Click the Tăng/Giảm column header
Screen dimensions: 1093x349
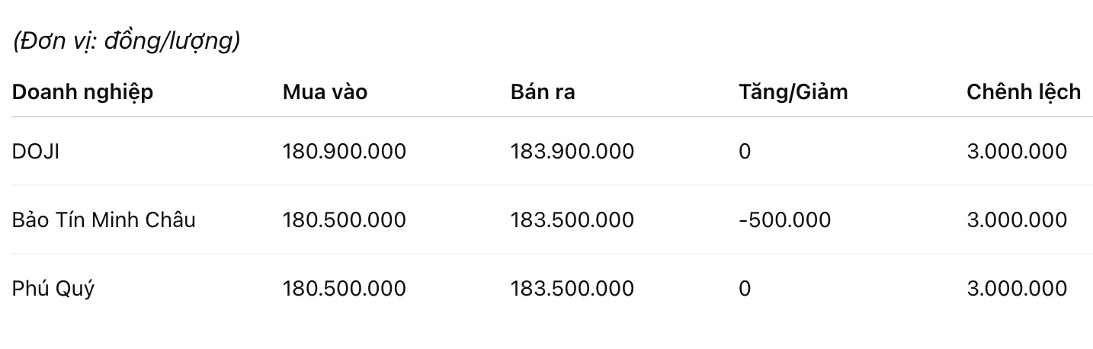tap(793, 92)
